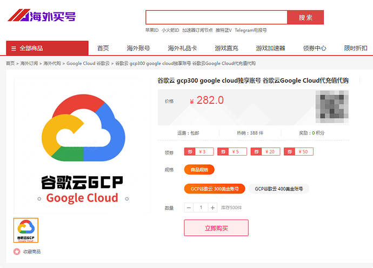Image resolution: width=373 pixels, height=268 pixels.
Task: Claim the ¥50 coupon
Action: [298, 151]
